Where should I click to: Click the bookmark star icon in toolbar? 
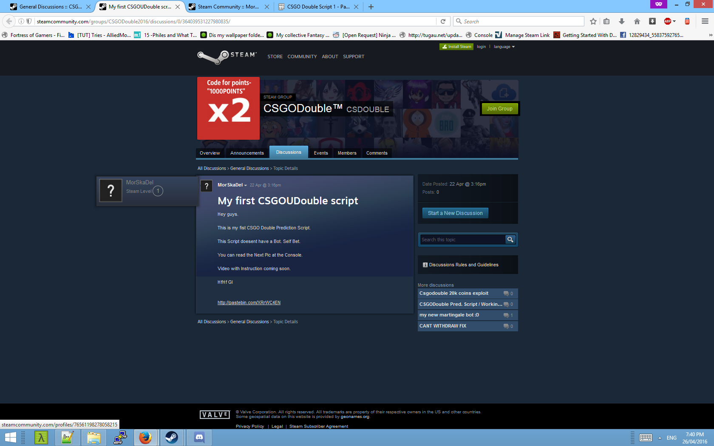(x=593, y=21)
